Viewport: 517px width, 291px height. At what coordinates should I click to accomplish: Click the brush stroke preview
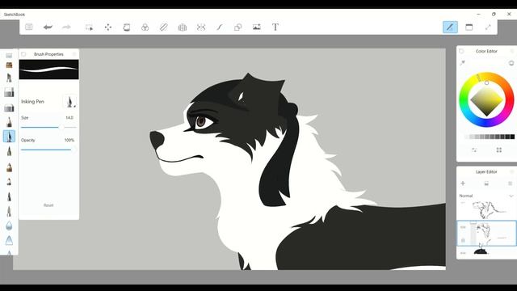click(48, 70)
